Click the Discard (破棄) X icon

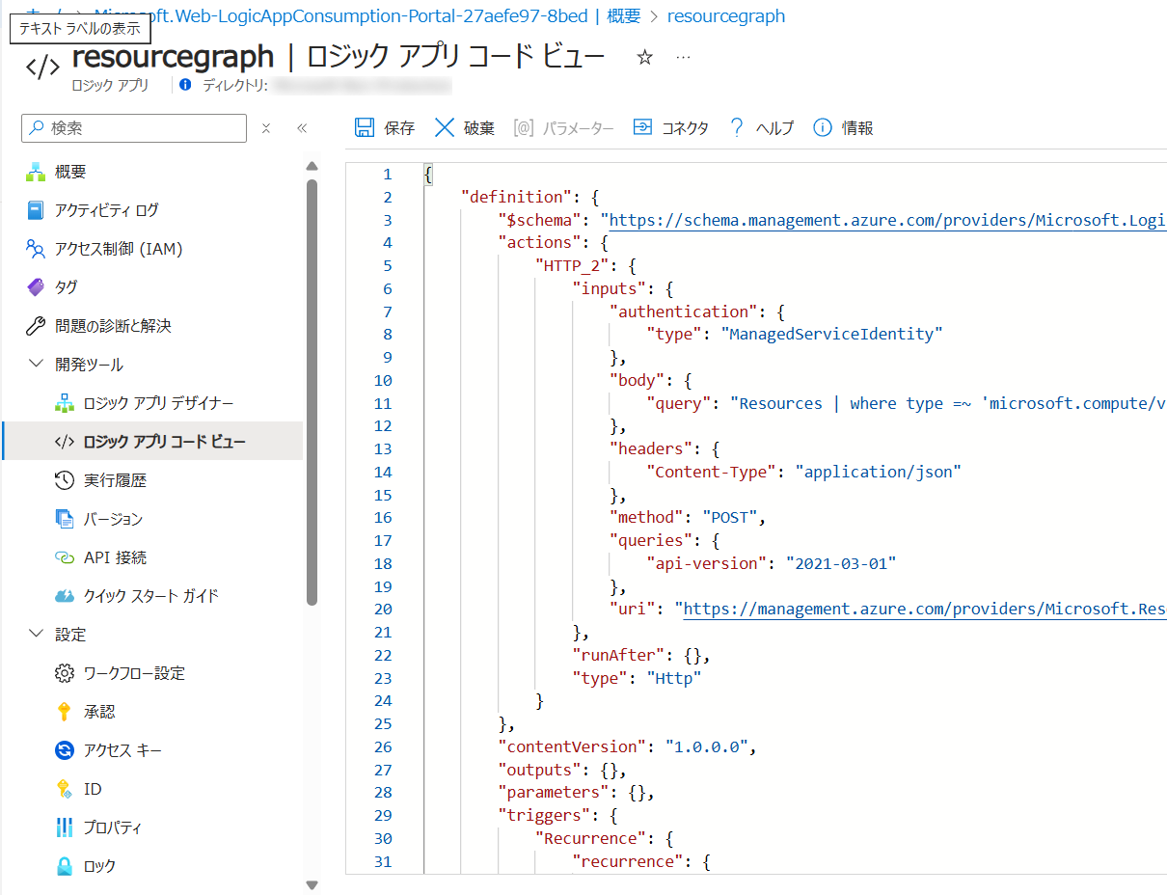pyautogui.click(x=444, y=127)
